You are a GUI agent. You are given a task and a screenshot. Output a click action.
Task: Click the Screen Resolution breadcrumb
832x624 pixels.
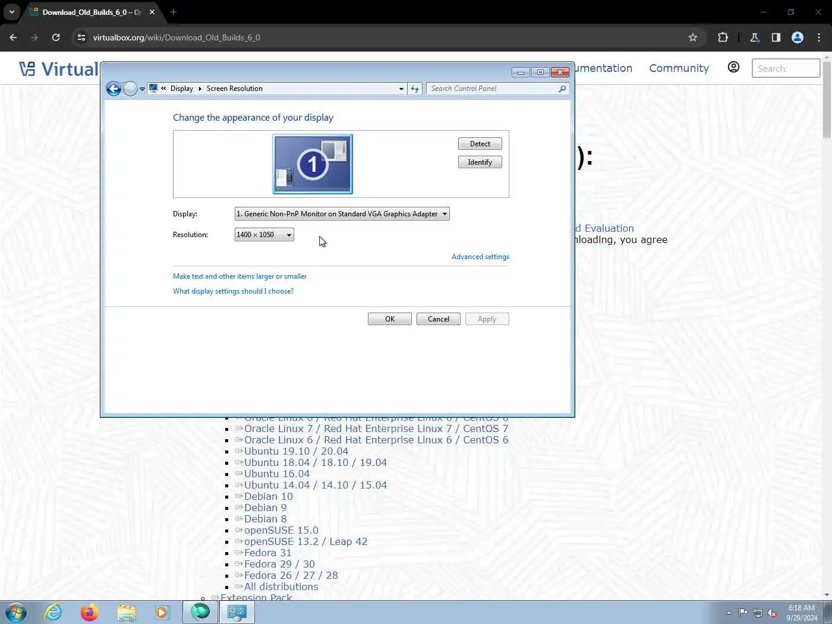(x=234, y=89)
